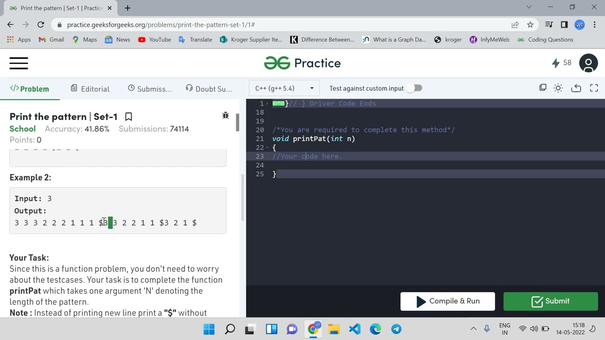Open the What is a Graph Da... bookmark
The height and width of the screenshot is (340, 605).
(394, 40)
